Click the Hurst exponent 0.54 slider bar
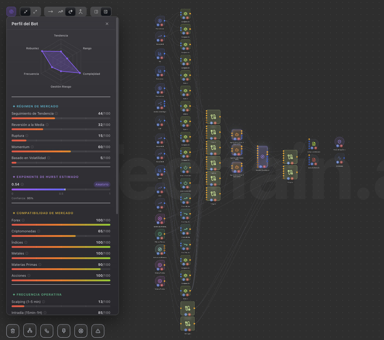 (61, 189)
